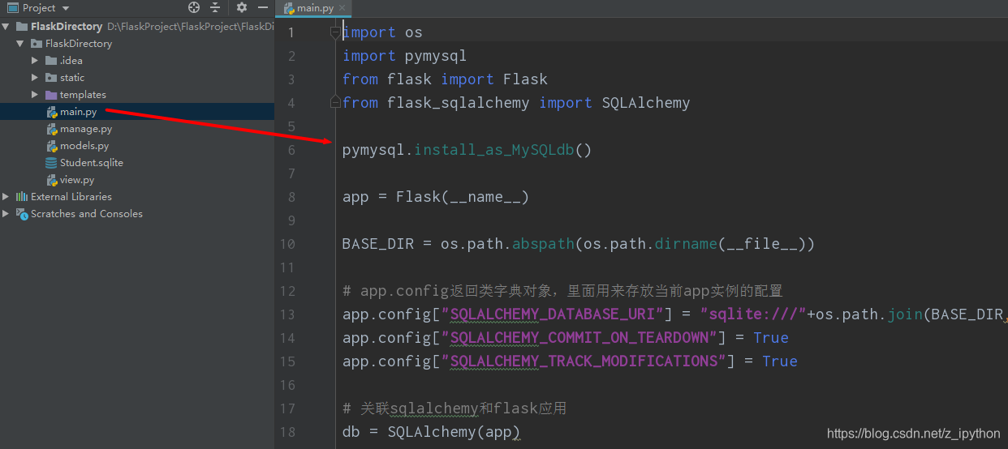Viewport: 1008px width, 449px height.
Task: Click the .idea folder icon
Action: (x=51, y=61)
